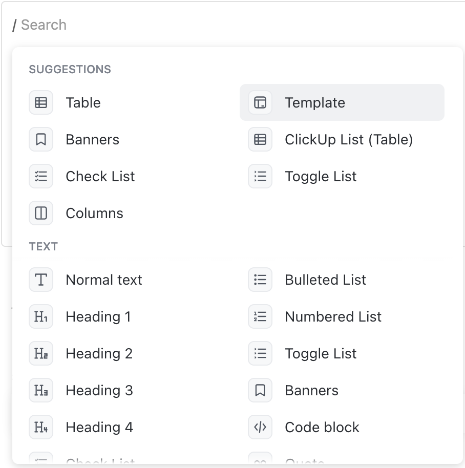The width and height of the screenshot is (465, 468).
Task: Click the Template layout icon
Action: (x=260, y=102)
